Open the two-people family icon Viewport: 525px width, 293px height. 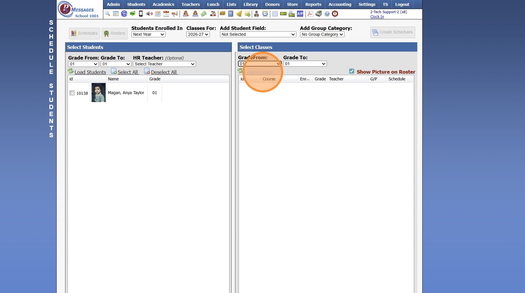pos(213,14)
